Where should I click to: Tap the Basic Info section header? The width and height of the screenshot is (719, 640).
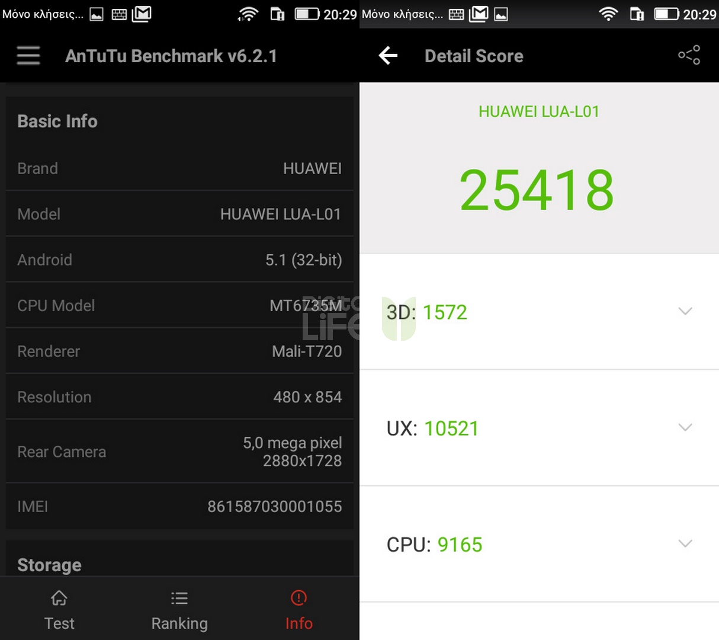[x=57, y=121]
